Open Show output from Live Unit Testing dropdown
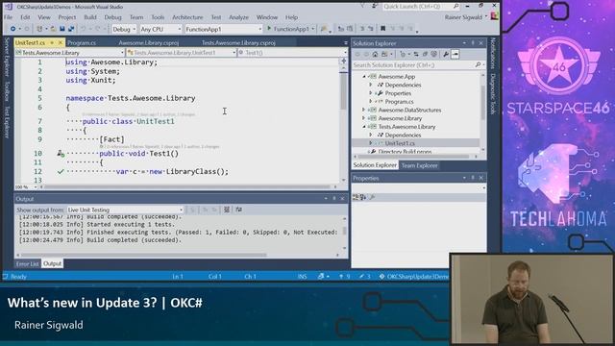Viewport: 615px width, 346px height. [x=126, y=210]
